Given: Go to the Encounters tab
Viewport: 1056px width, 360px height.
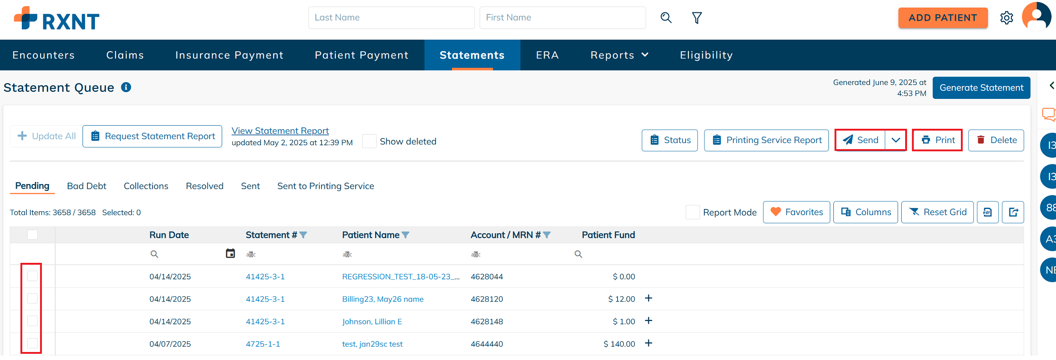Looking at the screenshot, I should pos(44,55).
